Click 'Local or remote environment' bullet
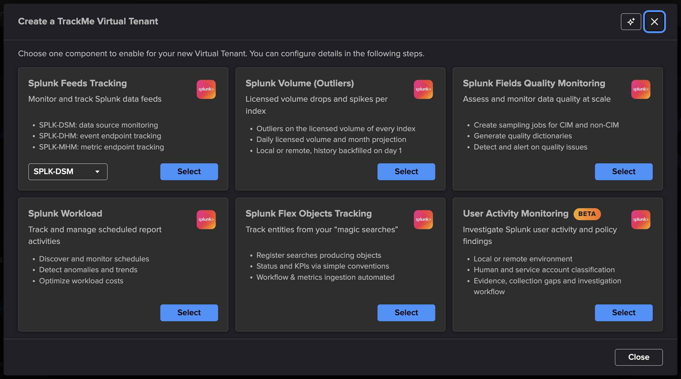The height and width of the screenshot is (379, 681). tap(523, 259)
